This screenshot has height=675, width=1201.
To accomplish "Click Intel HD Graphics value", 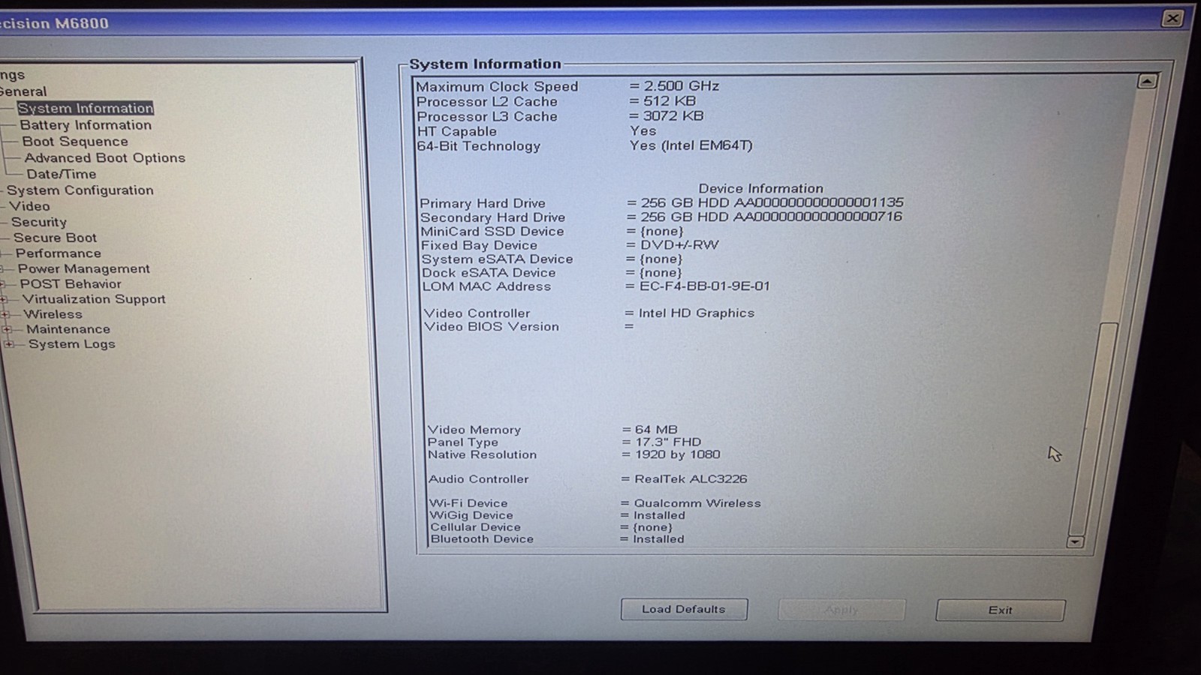I will [696, 313].
